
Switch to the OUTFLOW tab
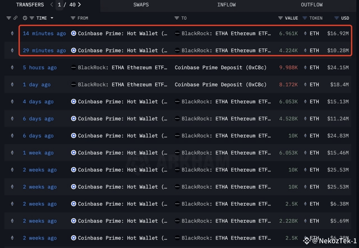click(312, 5)
